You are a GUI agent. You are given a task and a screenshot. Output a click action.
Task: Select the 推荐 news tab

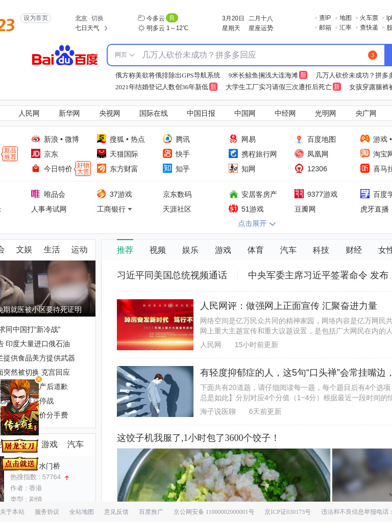point(125,250)
